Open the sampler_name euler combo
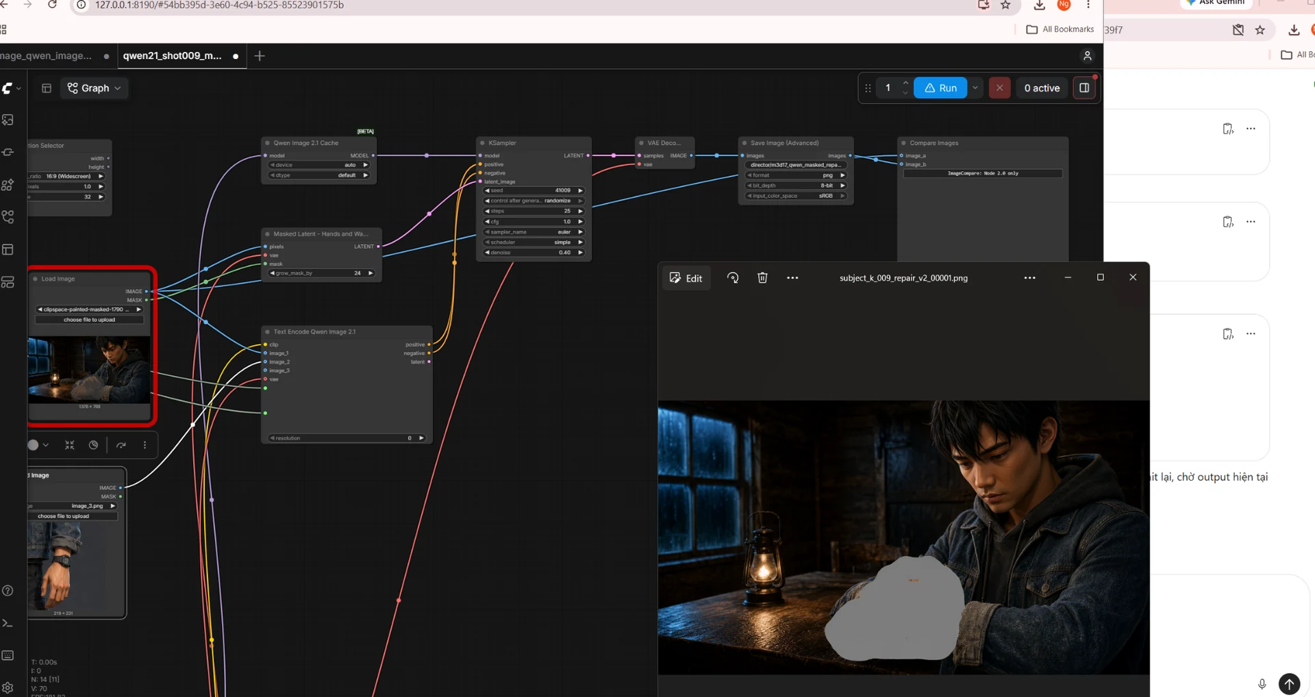The image size is (1315, 697). click(534, 232)
